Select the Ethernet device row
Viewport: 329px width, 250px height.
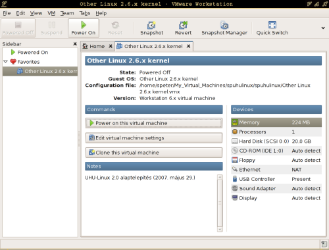(276, 170)
